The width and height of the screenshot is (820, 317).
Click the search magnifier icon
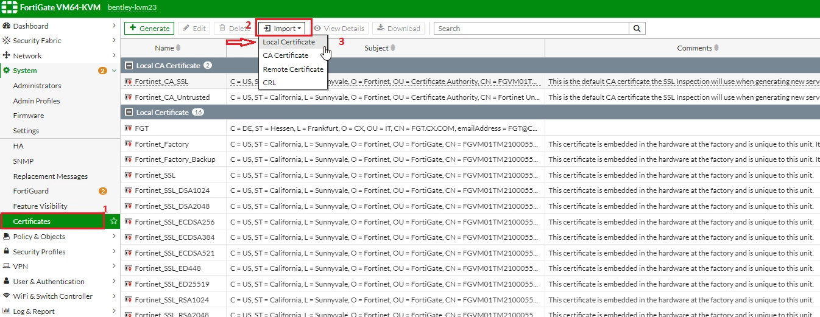tap(637, 29)
